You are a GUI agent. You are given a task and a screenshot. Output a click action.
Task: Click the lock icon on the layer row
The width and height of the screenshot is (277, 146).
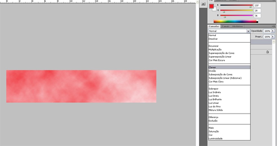pyautogui.click(x=267, y=52)
